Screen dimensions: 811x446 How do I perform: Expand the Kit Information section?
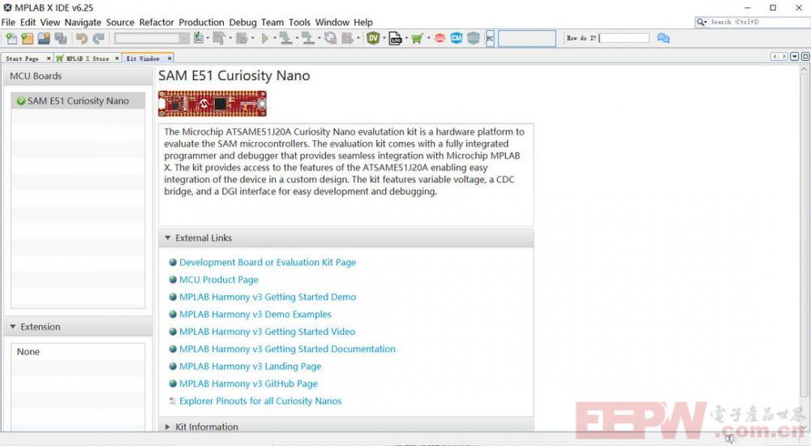click(167, 427)
